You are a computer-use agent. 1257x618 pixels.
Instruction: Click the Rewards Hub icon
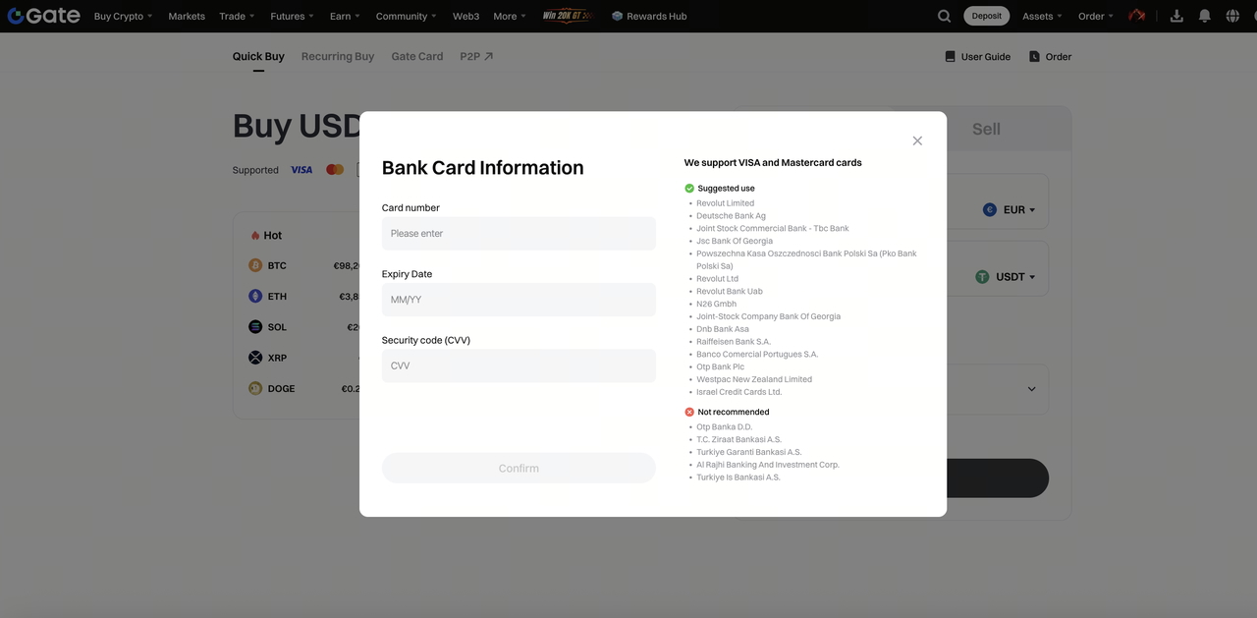click(617, 16)
